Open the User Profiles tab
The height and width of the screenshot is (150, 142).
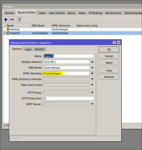[57, 13]
